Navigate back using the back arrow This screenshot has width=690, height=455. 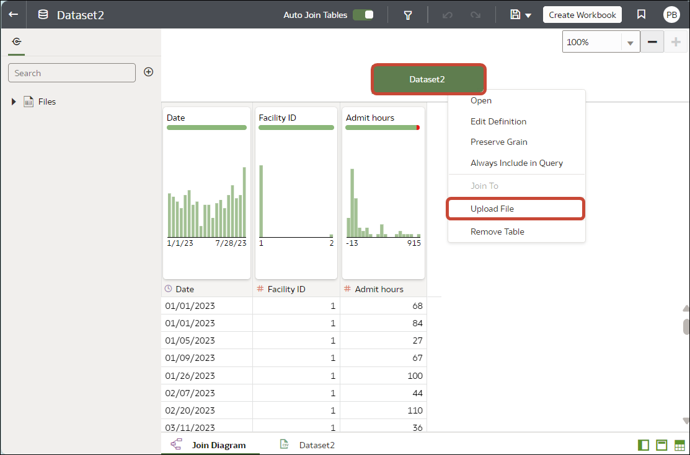(x=13, y=14)
